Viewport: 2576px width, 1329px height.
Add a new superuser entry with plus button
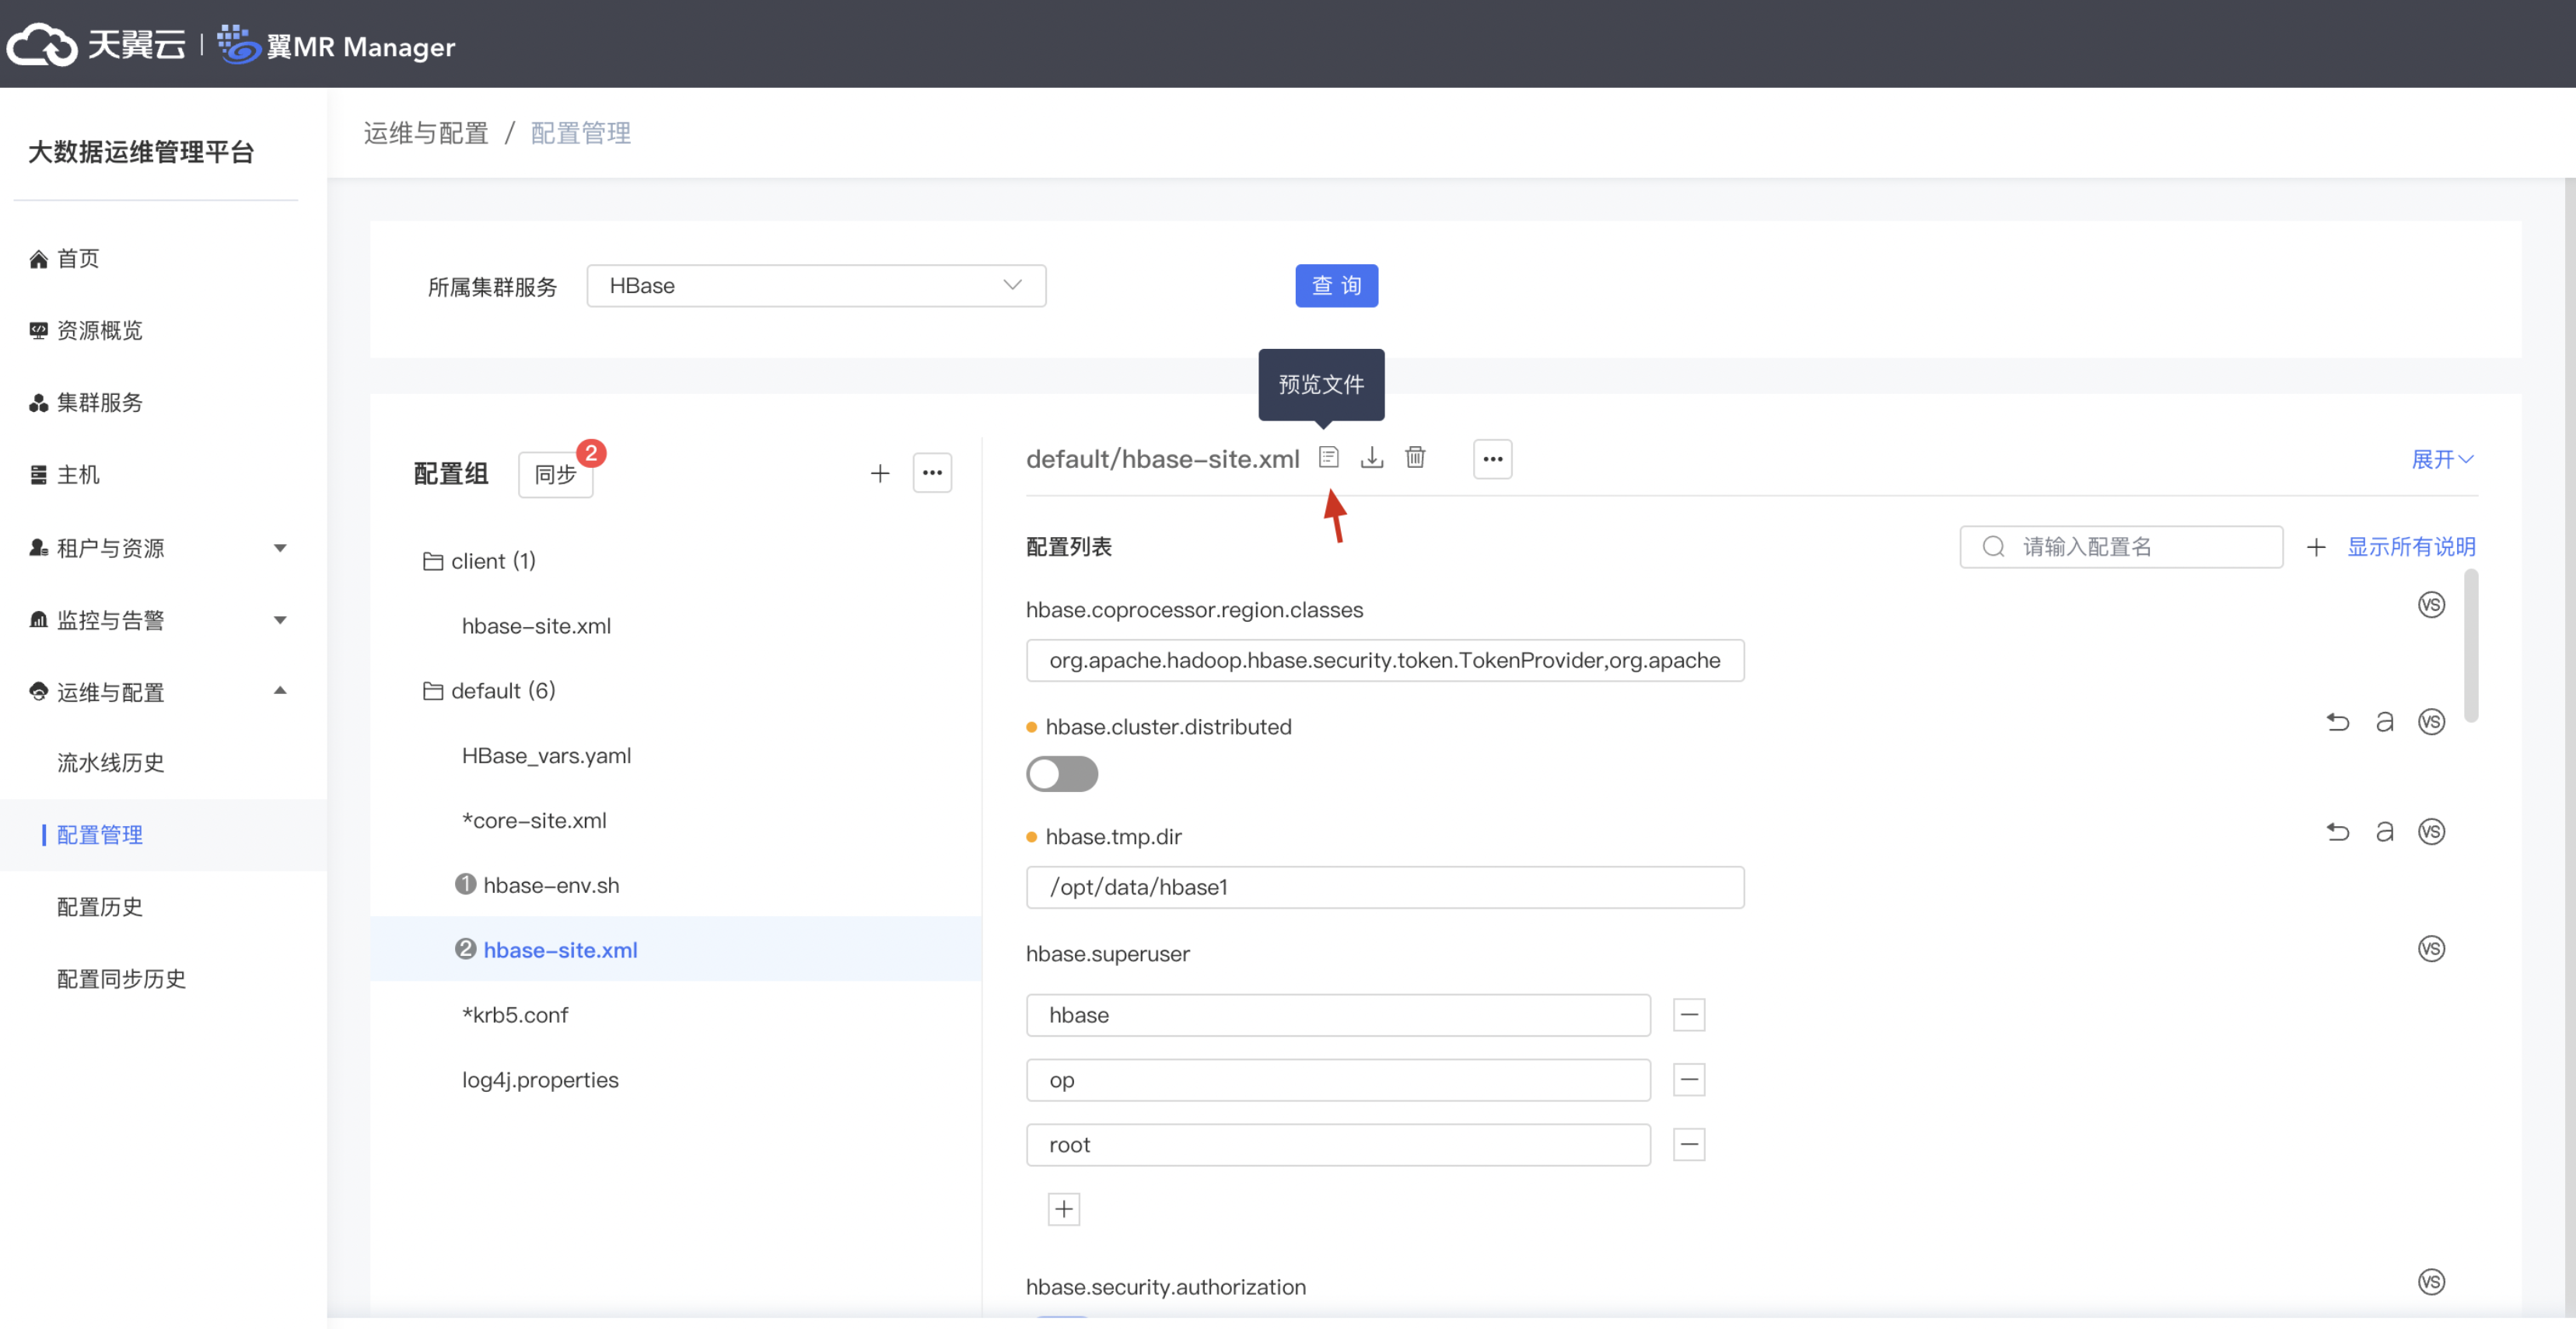(x=1063, y=1210)
